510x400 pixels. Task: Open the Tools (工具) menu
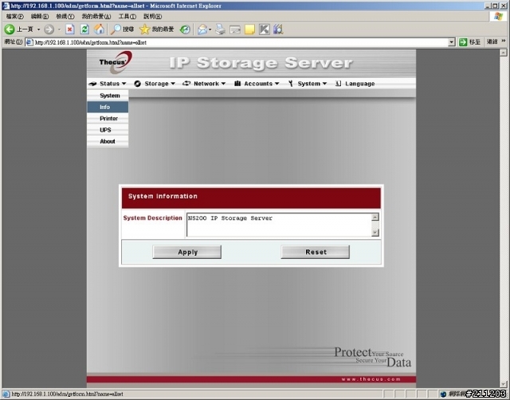pos(127,16)
